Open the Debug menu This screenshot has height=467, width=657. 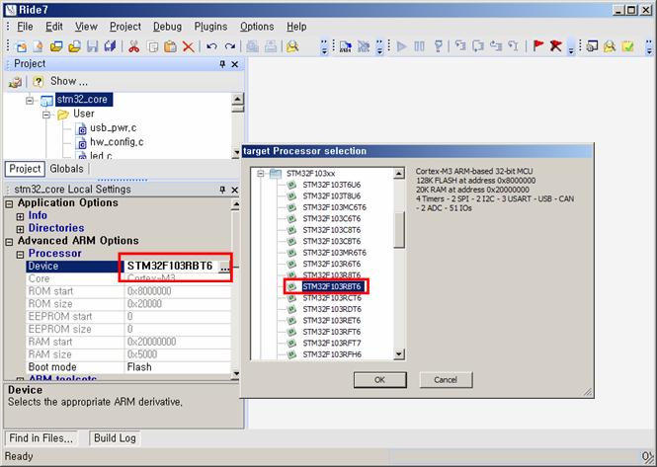(167, 27)
